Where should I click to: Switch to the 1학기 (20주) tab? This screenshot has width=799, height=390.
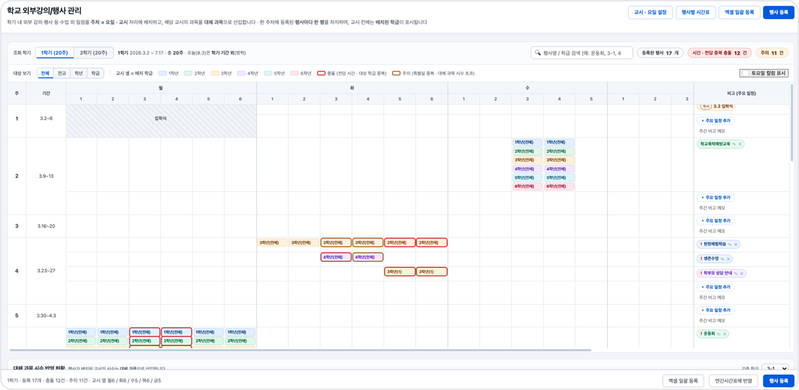pyautogui.click(x=54, y=53)
